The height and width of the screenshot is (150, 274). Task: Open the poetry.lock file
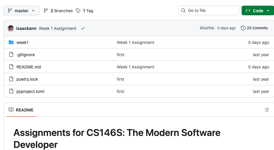27,79
